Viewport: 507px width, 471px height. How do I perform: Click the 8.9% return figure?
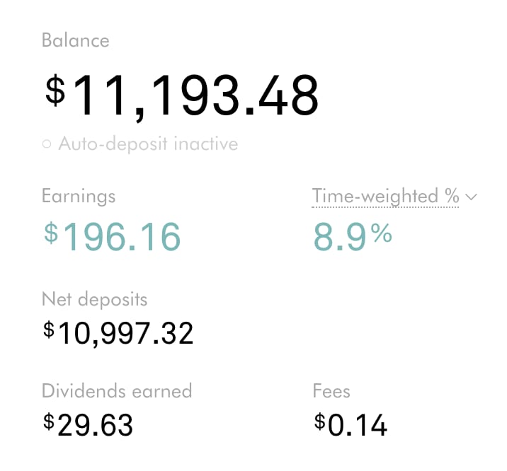point(353,236)
